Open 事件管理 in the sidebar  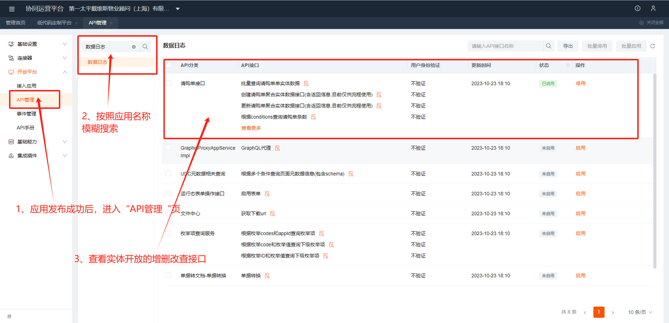26,114
